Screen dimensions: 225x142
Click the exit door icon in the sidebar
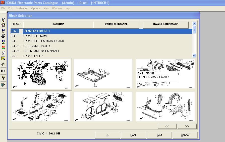click(3, 85)
